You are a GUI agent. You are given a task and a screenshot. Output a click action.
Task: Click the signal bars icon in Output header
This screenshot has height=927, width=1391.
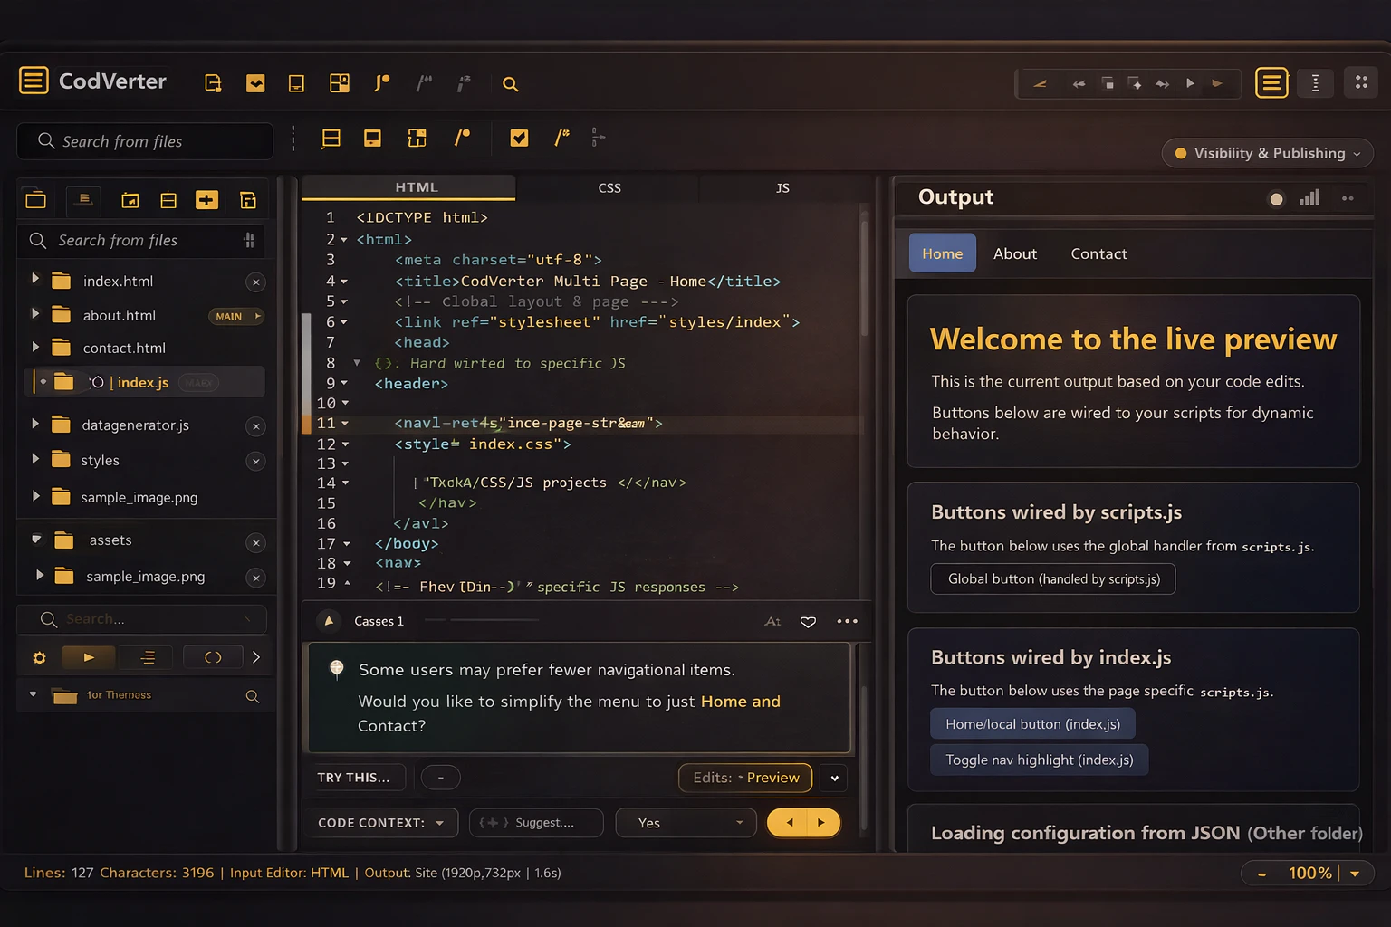click(1309, 198)
